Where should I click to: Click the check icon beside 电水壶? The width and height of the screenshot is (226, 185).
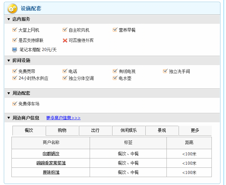(115, 78)
